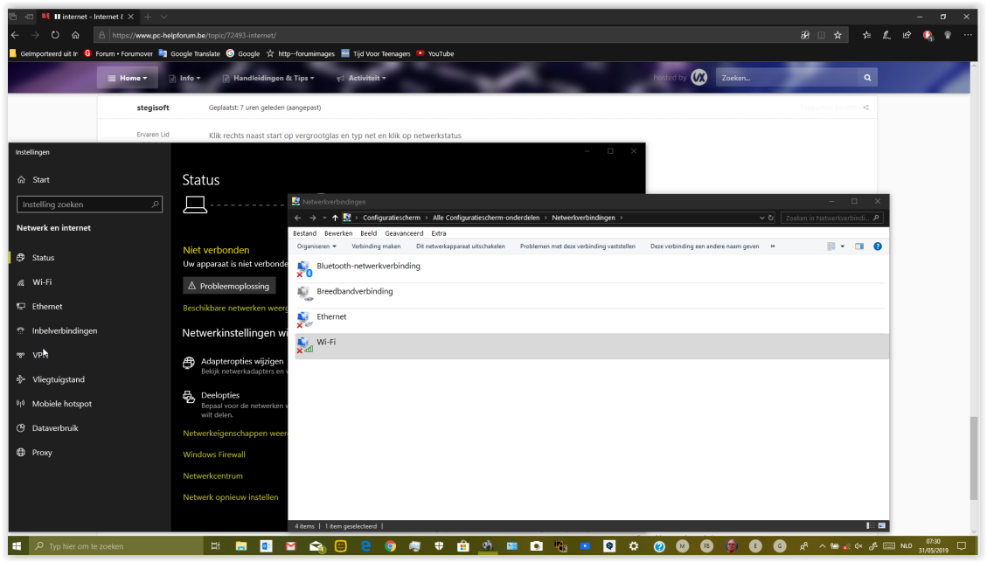Screen dimensions: 987x562
Task: Click Problemen met deze verbinding vaststellen
Action: (577, 246)
